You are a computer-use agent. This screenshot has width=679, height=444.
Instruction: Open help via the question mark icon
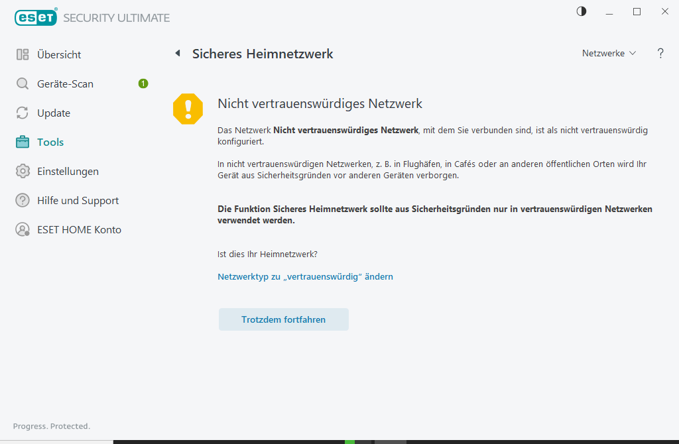coord(660,53)
